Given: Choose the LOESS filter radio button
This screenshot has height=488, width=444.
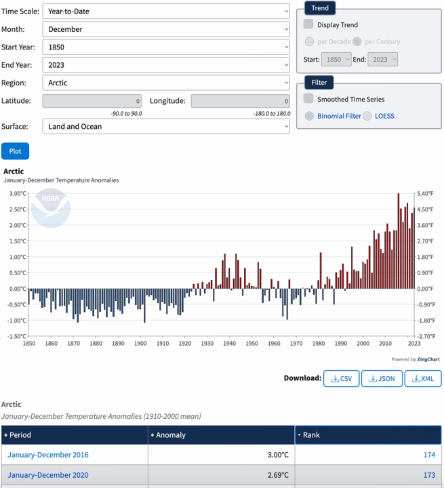Looking at the screenshot, I should coord(367,116).
